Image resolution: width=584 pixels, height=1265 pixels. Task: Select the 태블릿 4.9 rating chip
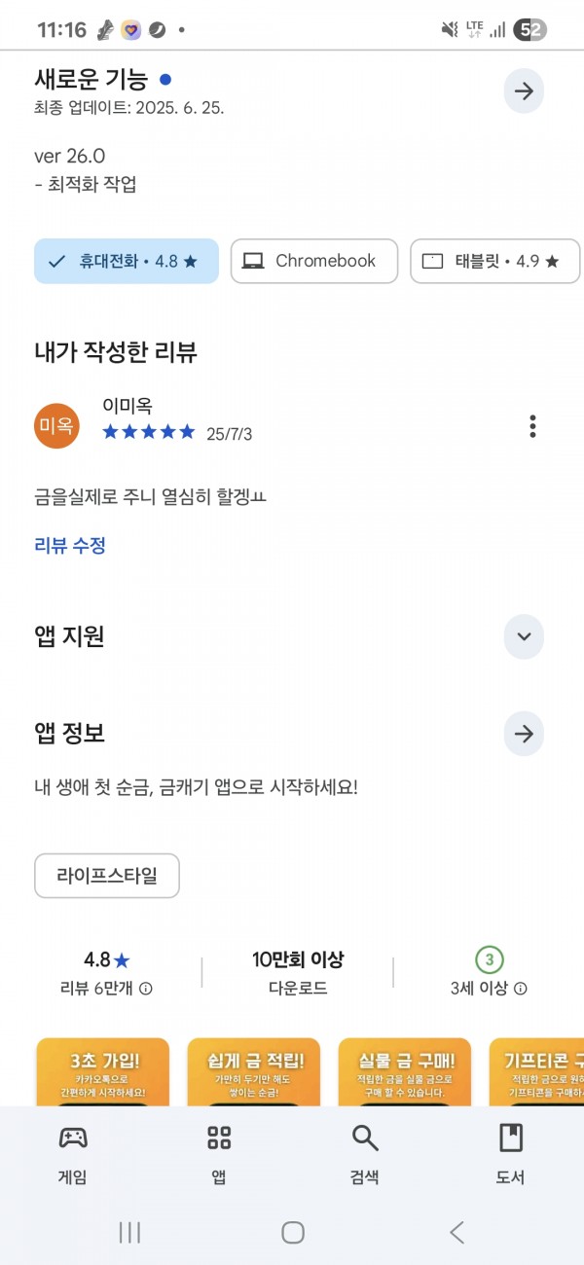(x=495, y=261)
